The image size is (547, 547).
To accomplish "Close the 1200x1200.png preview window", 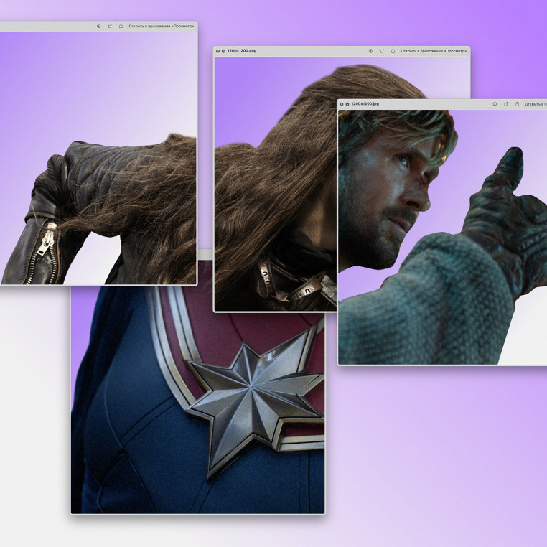I will pos(218,51).
